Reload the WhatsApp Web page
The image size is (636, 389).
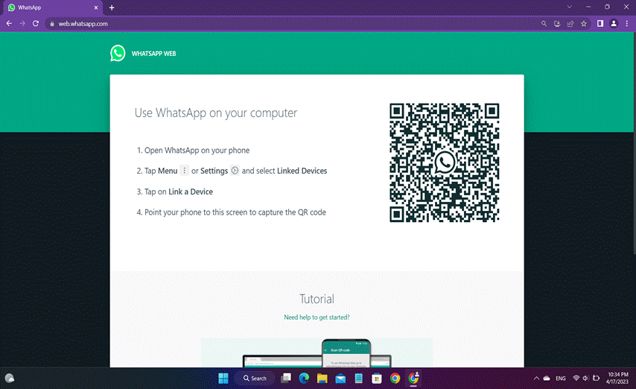click(x=36, y=24)
